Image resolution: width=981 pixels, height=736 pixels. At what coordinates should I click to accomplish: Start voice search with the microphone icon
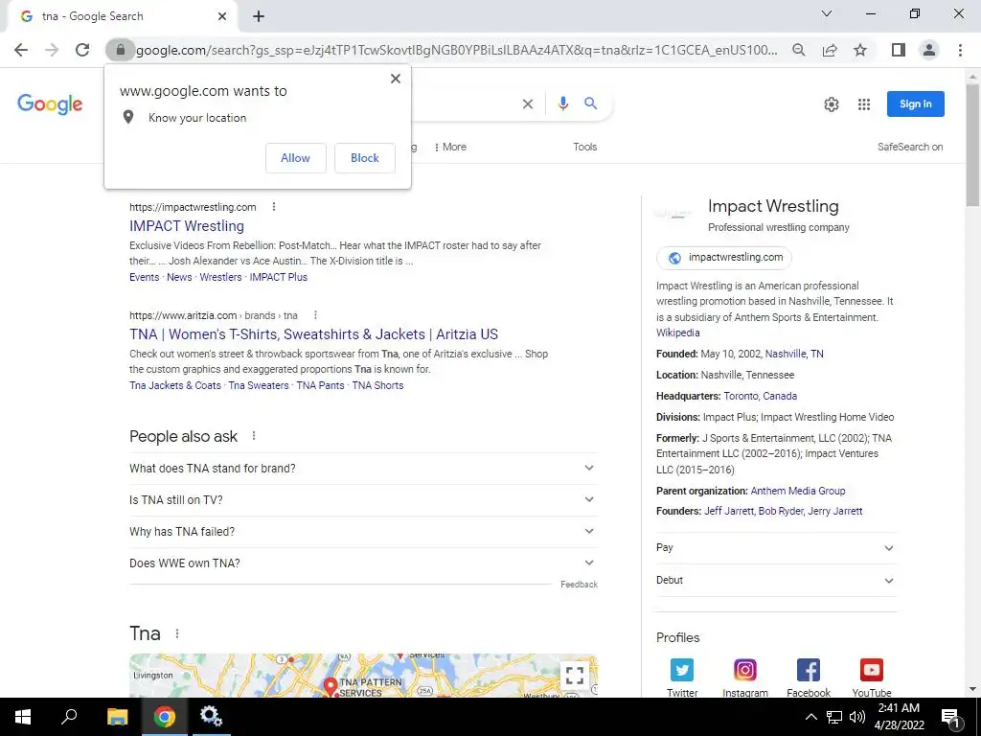pos(563,103)
